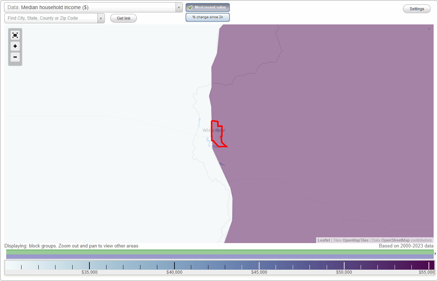The image size is (438, 281).
Task: Expand the Median household income data selector
Action: click(x=178, y=7)
